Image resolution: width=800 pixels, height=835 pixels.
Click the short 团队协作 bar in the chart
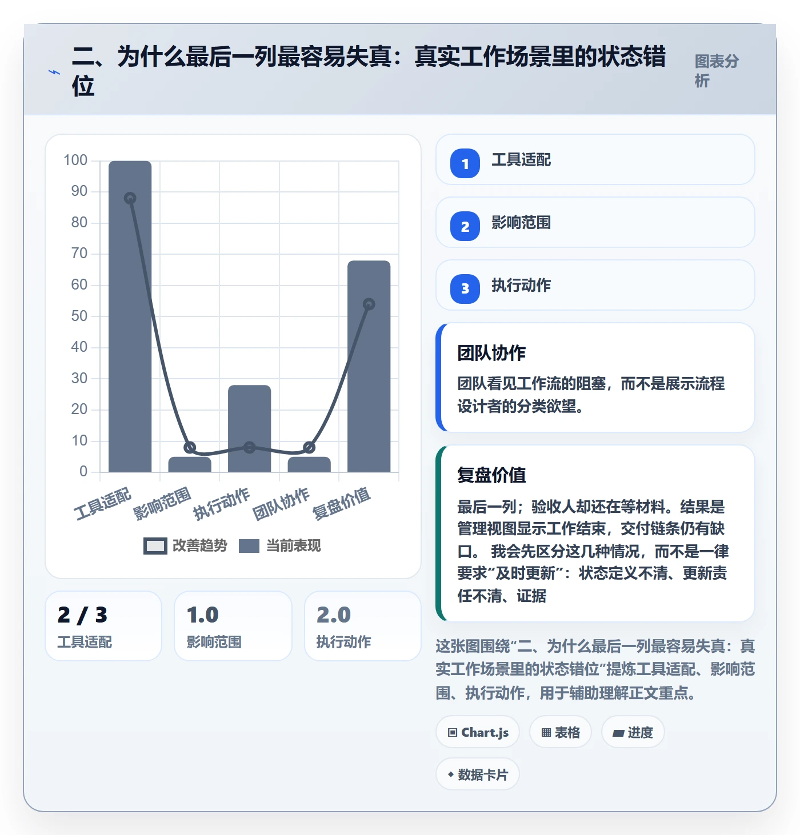click(309, 464)
